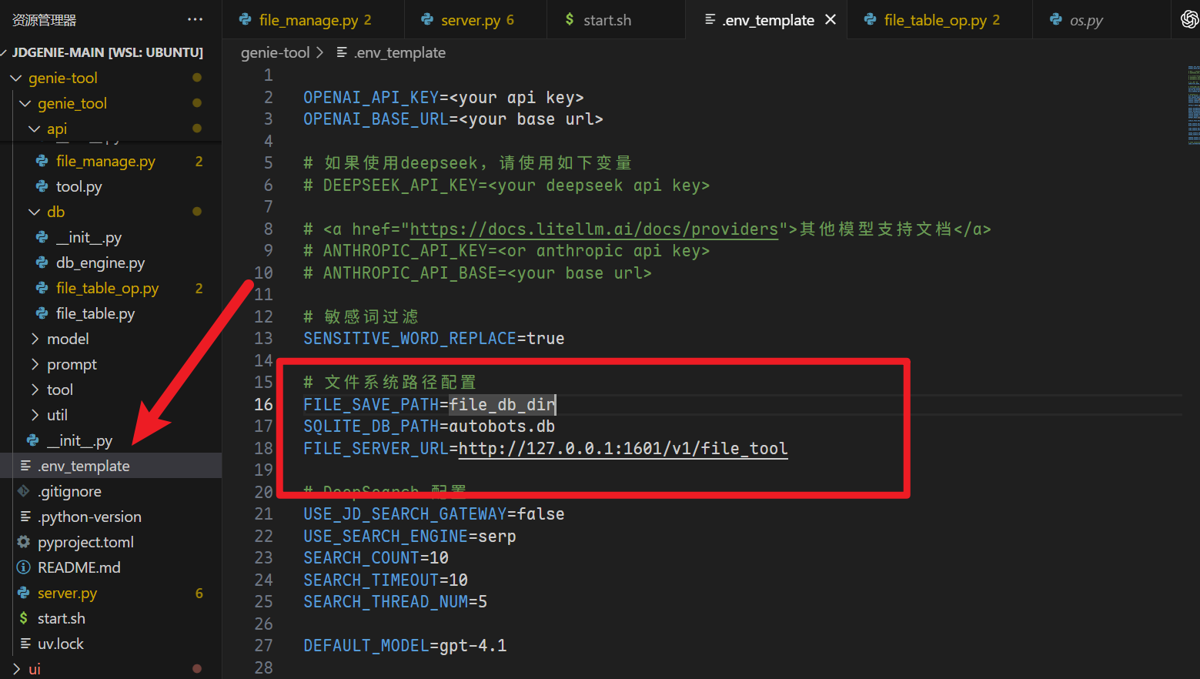
Task: Click the FILE_SERVER_URL localhost link
Action: click(x=622, y=448)
